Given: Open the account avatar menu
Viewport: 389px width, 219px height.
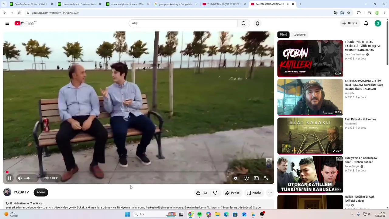Looking at the screenshot, I should pos(378,23).
